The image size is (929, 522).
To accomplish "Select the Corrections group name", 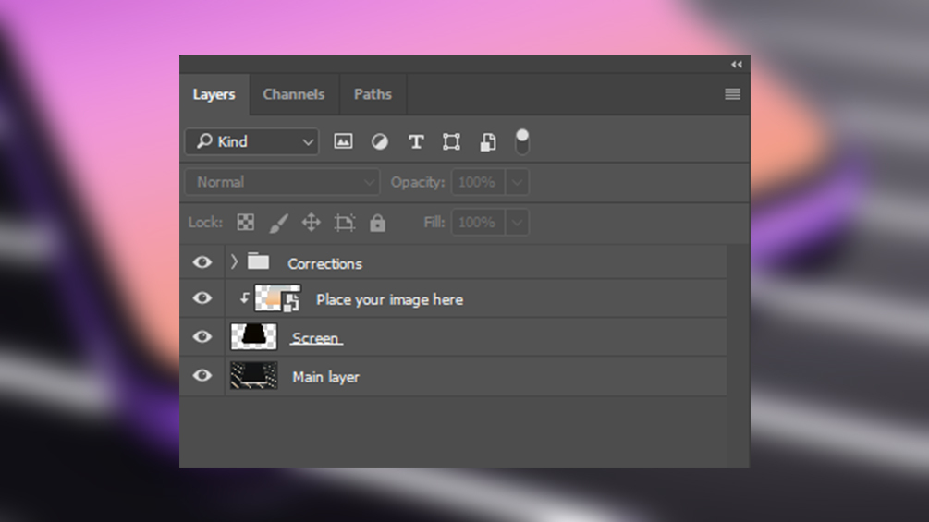I will pos(324,263).
